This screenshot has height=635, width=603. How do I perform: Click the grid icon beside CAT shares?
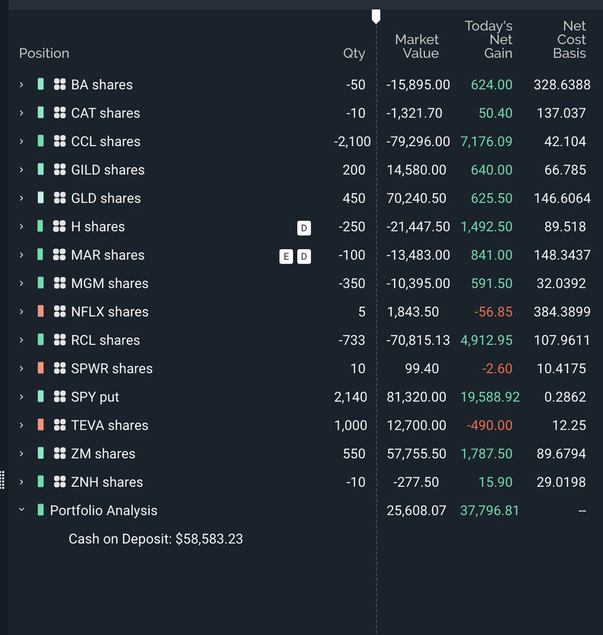pos(60,113)
